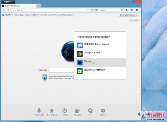167x122 pixels.
Task: Click the bookmark star in the address bar
Action: 87,10
